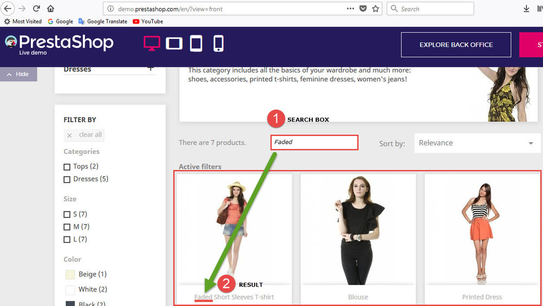Click the Blouse product title
The height and width of the screenshot is (306, 543).
point(358,297)
